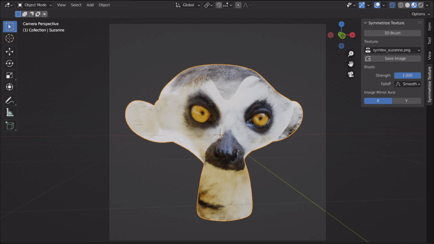Set Image Mirror Axis to Y
Image resolution: width=434 pixels, height=244 pixels.
tap(406, 101)
